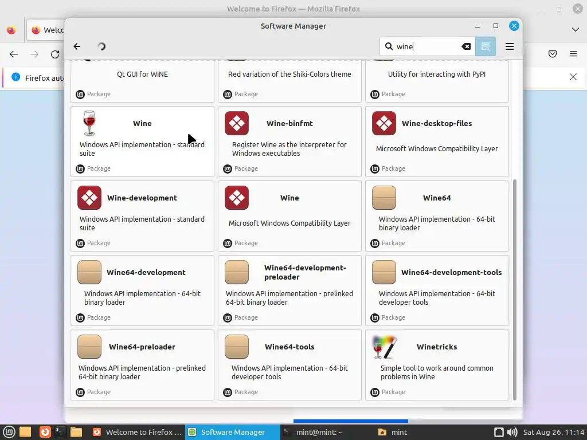Viewport: 587px width, 440px height.
Task: Switch to mint@mint terminal taskbar entry
Action: (327, 432)
